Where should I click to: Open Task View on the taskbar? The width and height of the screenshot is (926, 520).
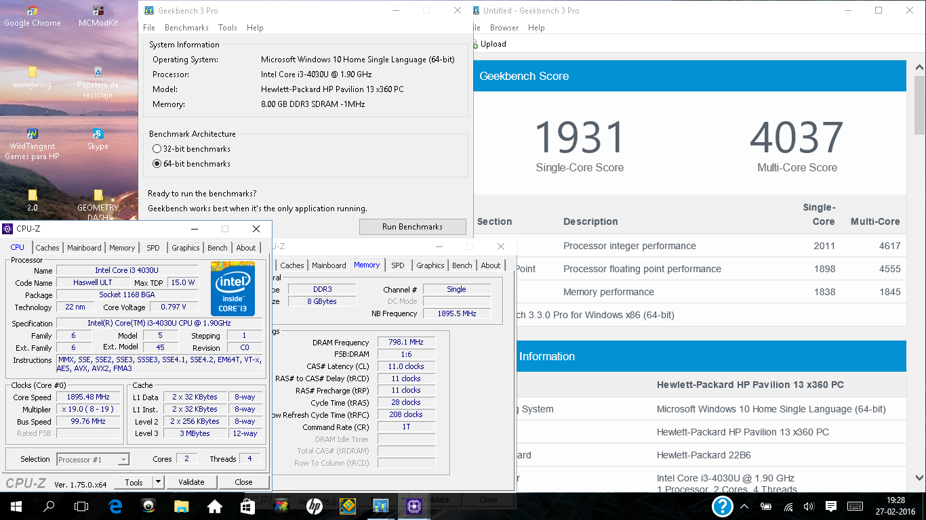pos(81,506)
